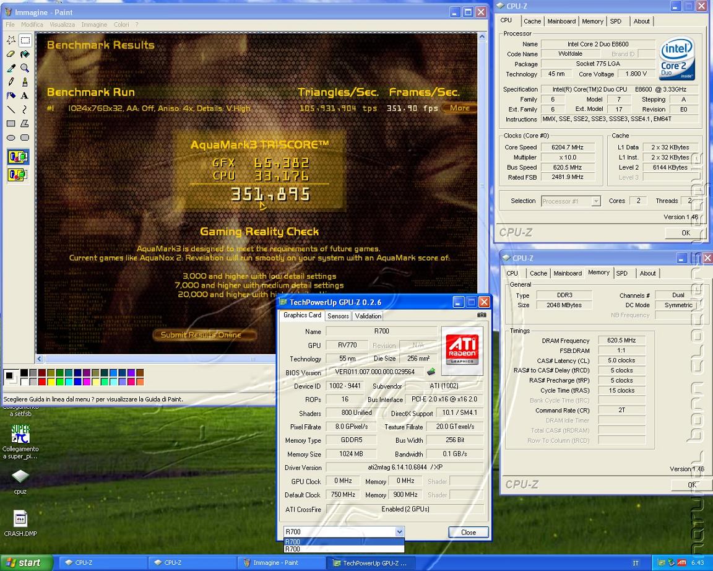The height and width of the screenshot is (571, 713).
Task: Click the TechPowerUp GPU-Z taskbar button
Action: (x=370, y=563)
